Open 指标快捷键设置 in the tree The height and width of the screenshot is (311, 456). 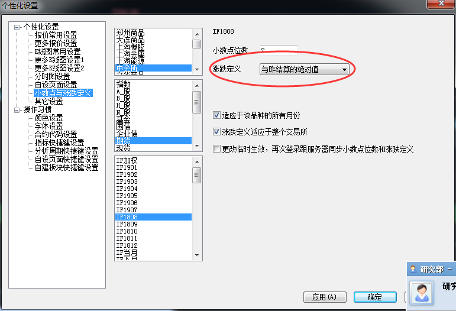point(59,142)
